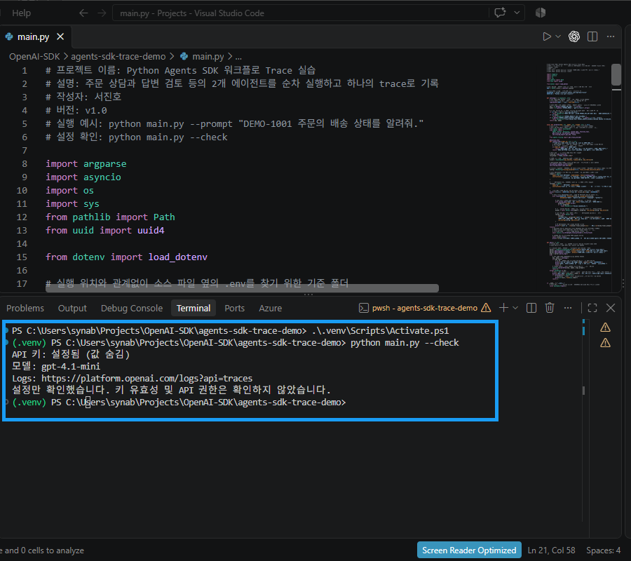Open the terminal panel's ellipsis menu
Viewport: 631px width, 561px height.
point(568,309)
